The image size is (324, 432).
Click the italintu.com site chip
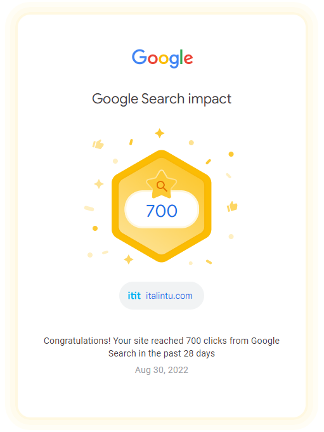pyautogui.click(x=162, y=296)
